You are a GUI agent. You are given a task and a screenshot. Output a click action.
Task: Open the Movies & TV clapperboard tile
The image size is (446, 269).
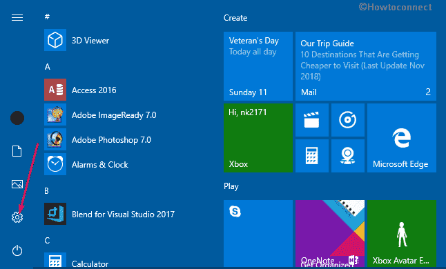[312, 120]
